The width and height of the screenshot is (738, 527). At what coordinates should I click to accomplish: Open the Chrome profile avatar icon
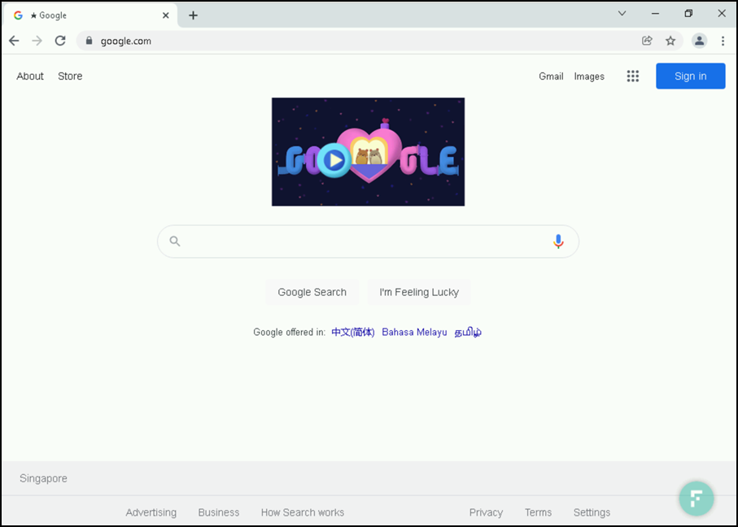pos(699,41)
